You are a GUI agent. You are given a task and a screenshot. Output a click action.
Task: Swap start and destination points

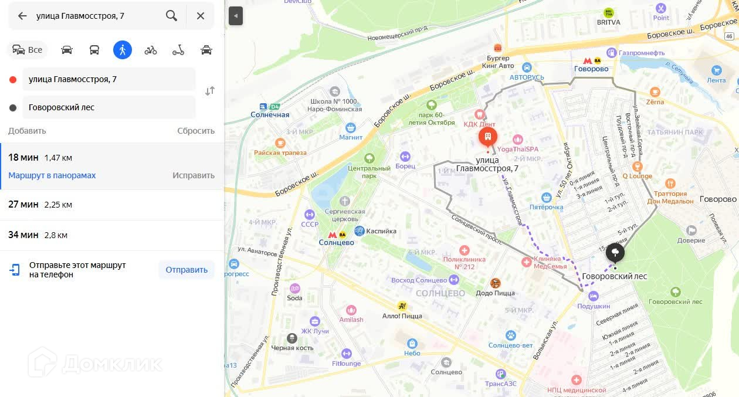(209, 91)
